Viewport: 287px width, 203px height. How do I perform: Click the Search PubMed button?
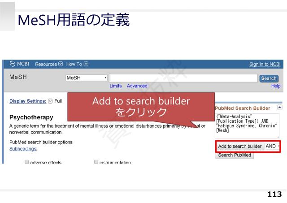[x=235, y=155]
